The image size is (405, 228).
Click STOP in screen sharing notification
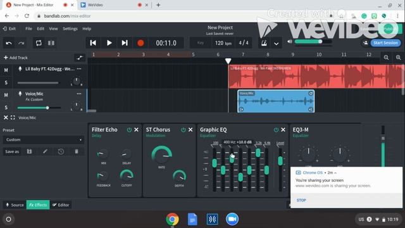tap(301, 200)
